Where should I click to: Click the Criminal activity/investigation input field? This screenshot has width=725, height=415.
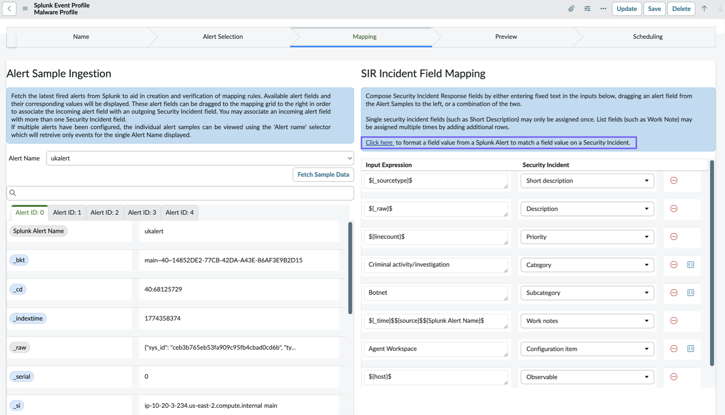[x=436, y=265]
